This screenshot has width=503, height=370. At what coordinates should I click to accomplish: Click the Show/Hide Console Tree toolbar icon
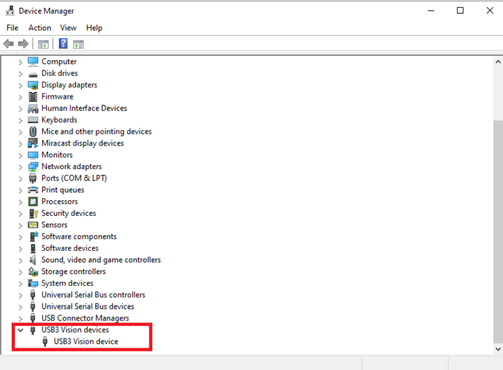43,44
